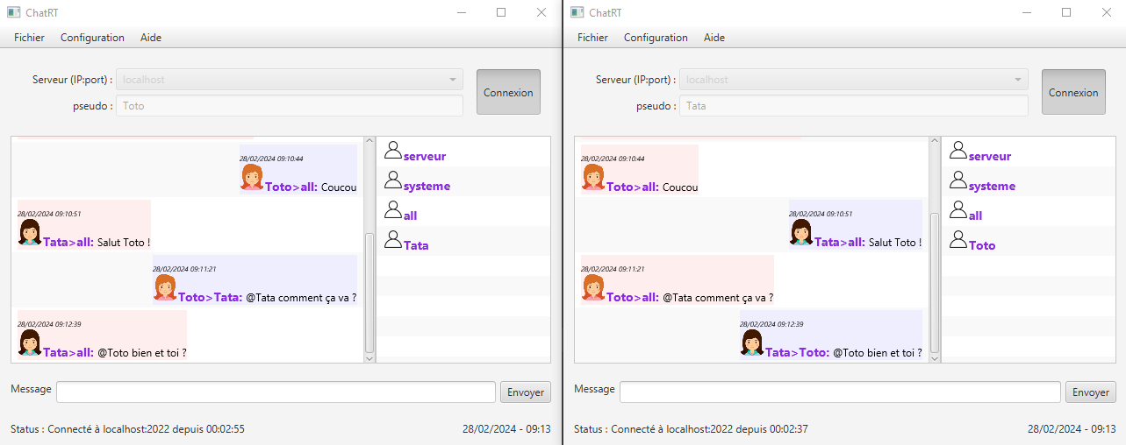Click the Tata user icon in contacts list
This screenshot has height=445, width=1126.
pos(392,240)
